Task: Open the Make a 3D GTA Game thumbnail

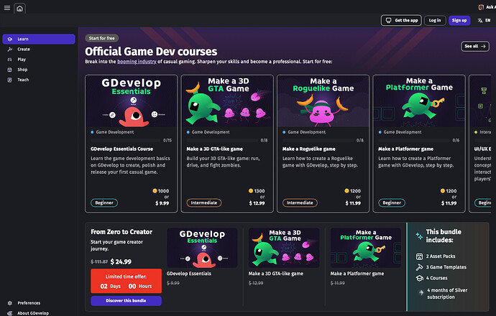Action: point(227,101)
